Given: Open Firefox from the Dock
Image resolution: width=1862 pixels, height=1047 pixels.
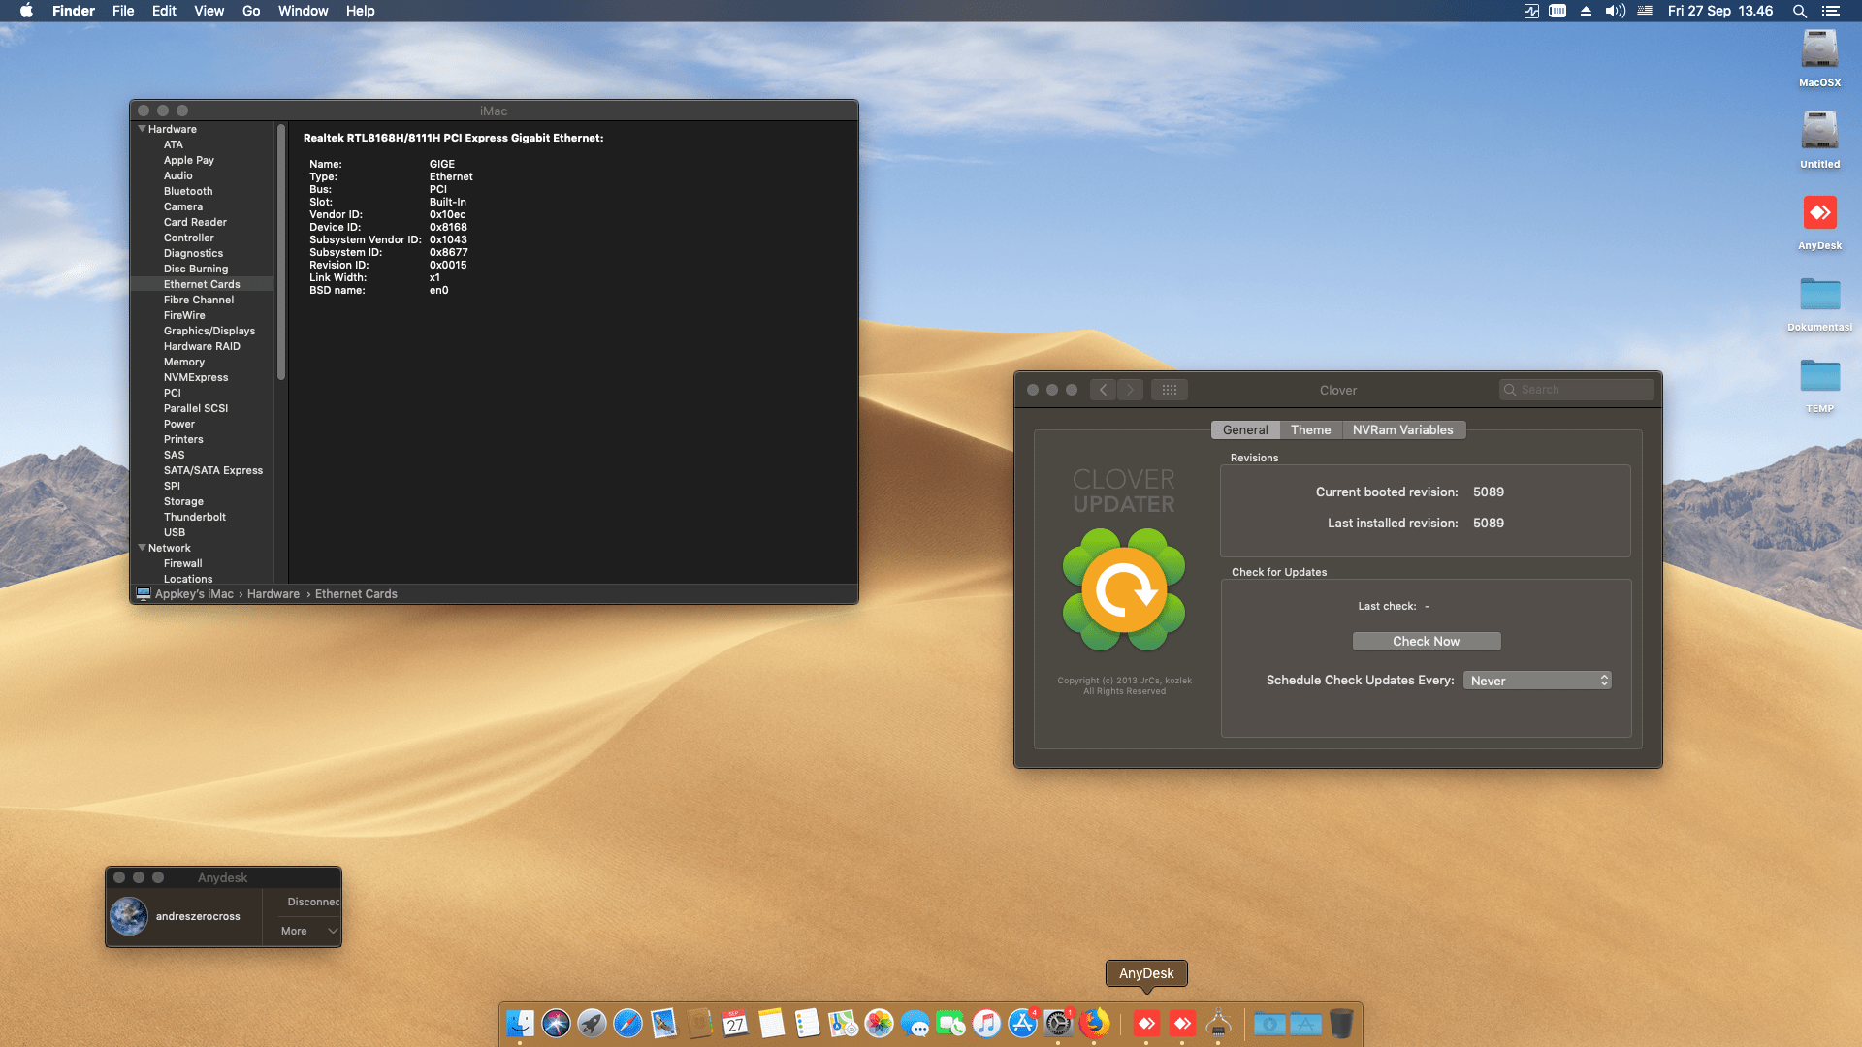Looking at the screenshot, I should pyautogui.click(x=1094, y=1023).
